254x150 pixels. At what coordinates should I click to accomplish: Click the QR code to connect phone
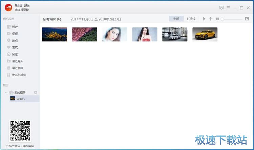coord(20,131)
